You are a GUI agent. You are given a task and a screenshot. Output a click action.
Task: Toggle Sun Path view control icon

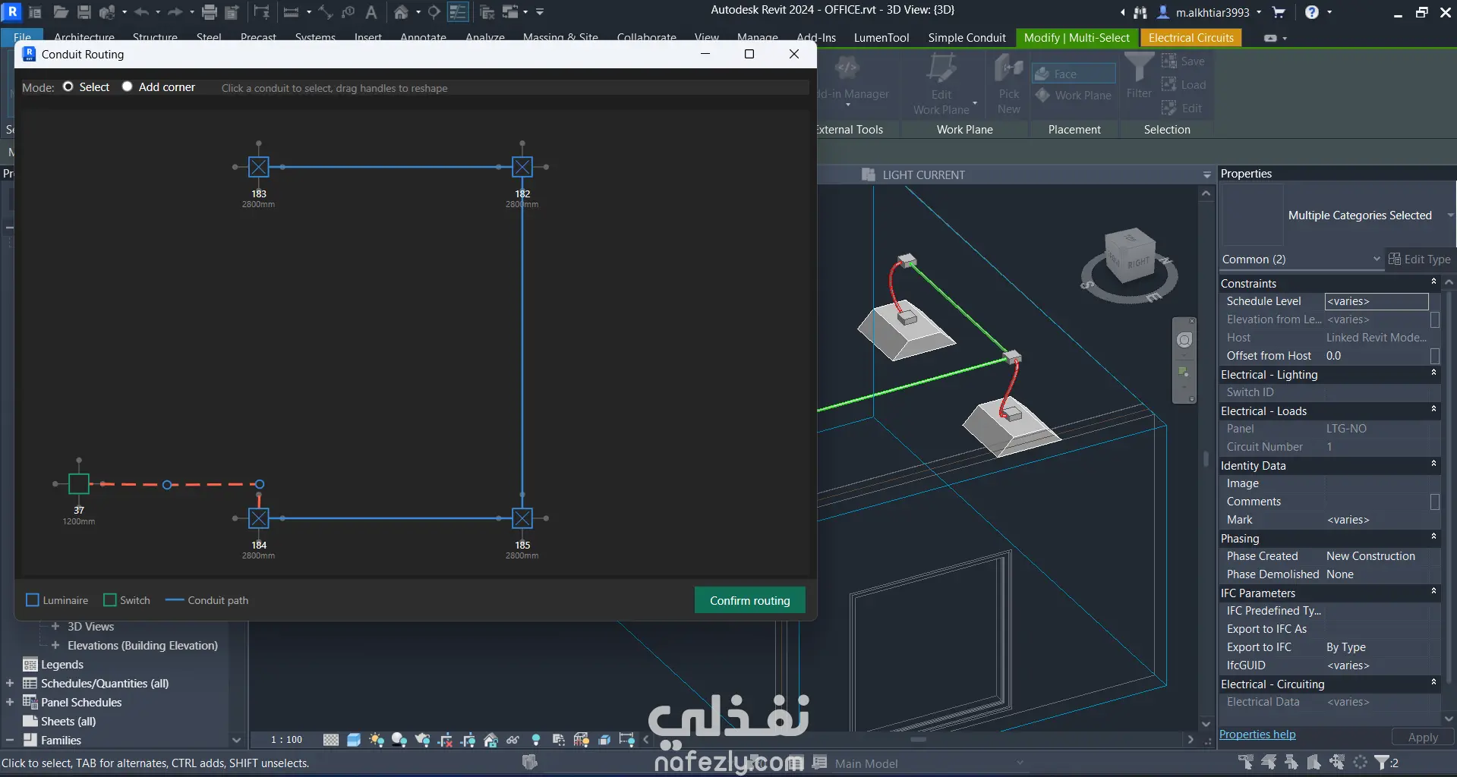coord(377,740)
